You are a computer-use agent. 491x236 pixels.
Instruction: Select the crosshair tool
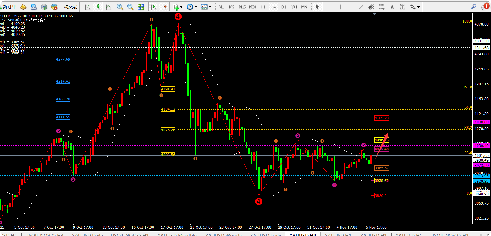coord(328,7)
